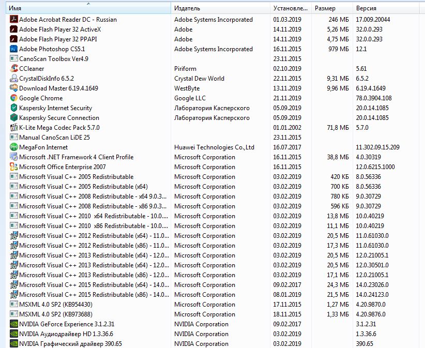This screenshot has height=348, width=425.
Task: Click version 390.65
Action: (x=365, y=344)
